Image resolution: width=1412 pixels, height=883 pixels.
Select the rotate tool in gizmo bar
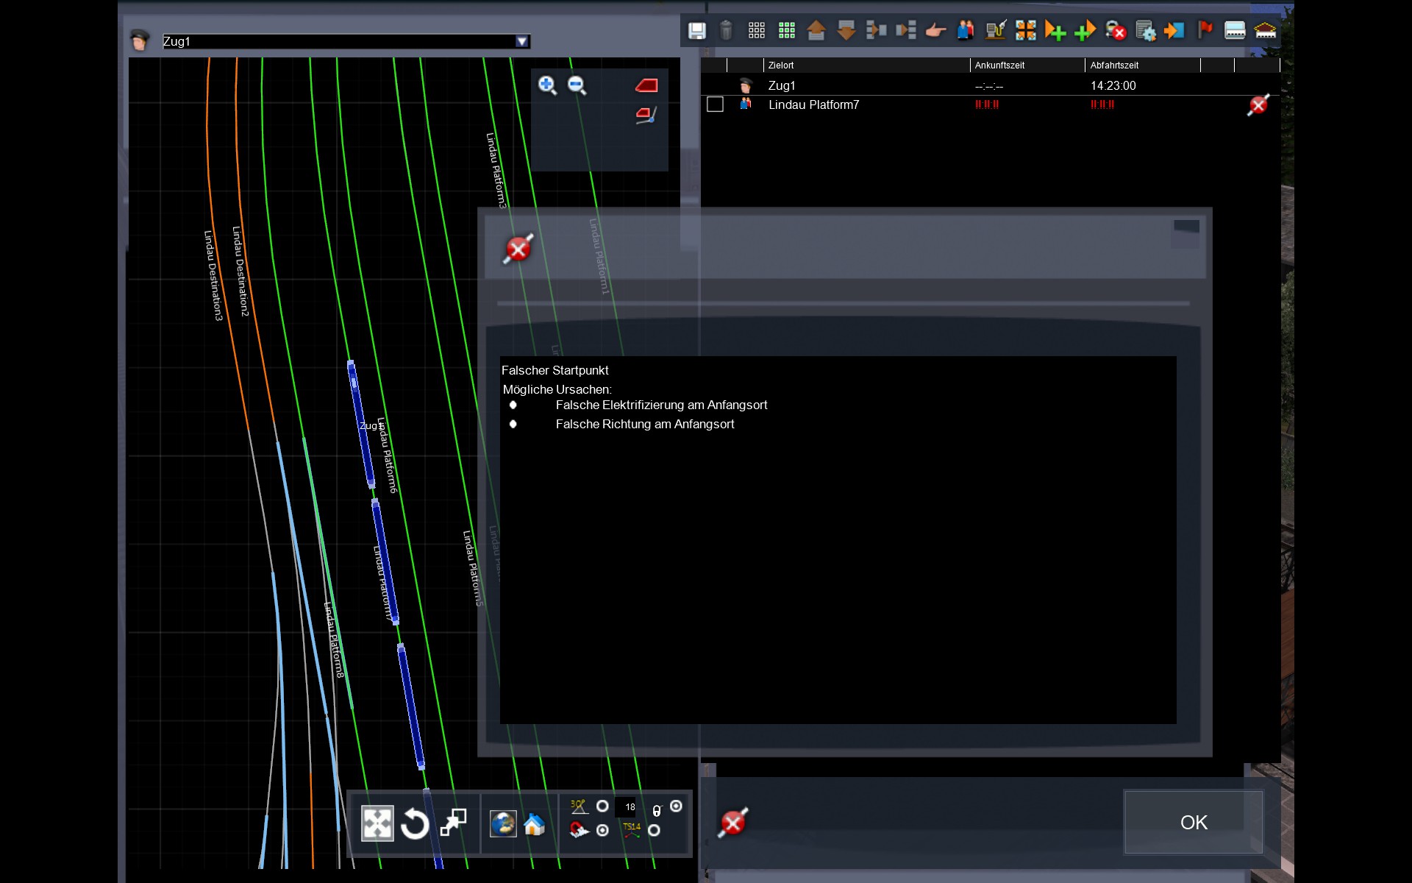(415, 823)
